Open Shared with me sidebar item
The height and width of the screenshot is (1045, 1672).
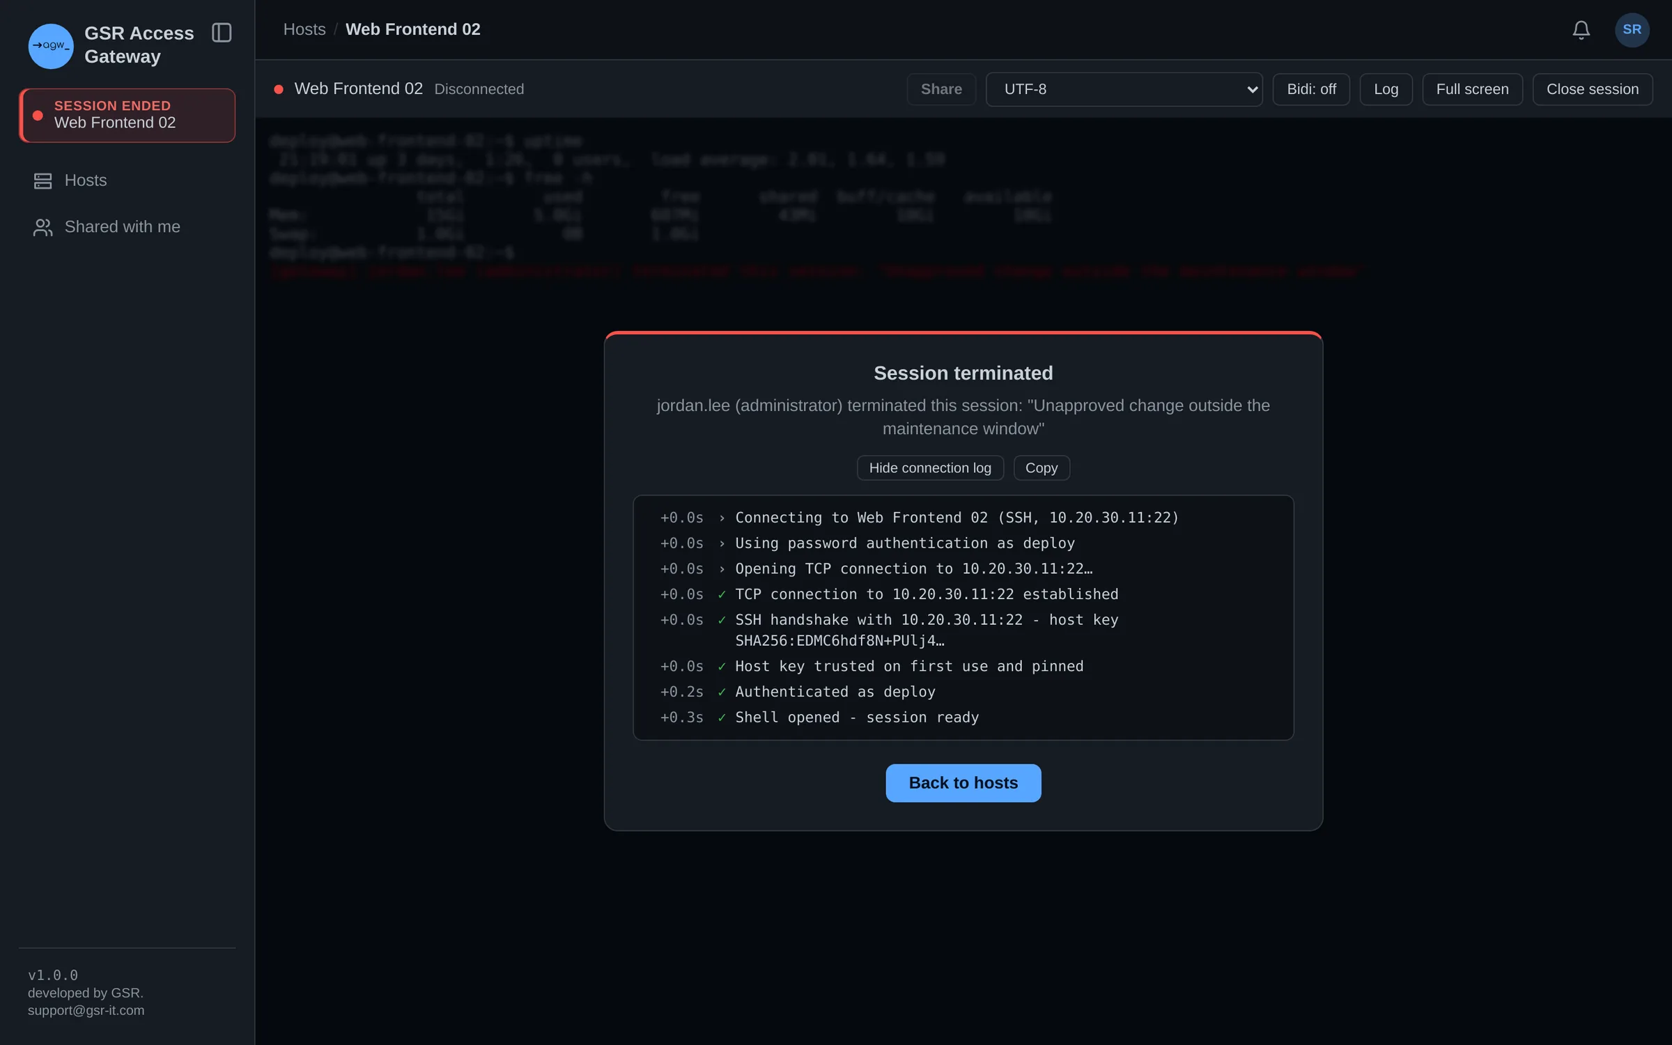(x=127, y=227)
